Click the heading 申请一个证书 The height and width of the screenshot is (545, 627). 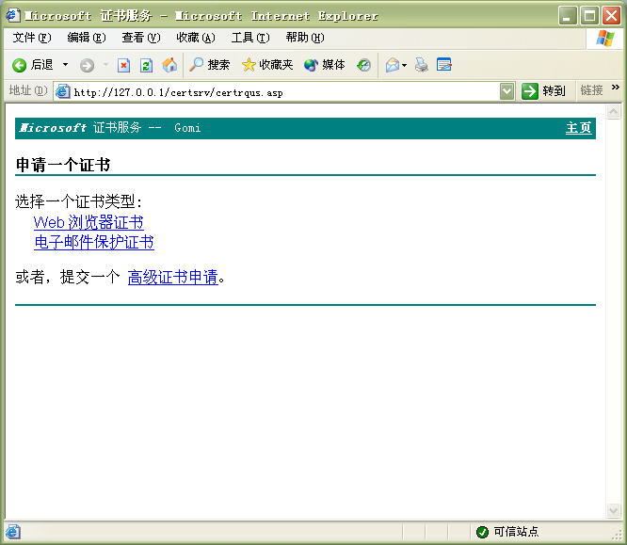click(63, 165)
